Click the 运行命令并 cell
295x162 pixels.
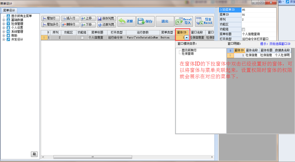click(x=117, y=37)
